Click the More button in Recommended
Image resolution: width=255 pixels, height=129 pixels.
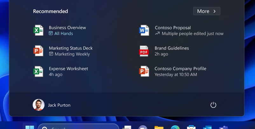(203, 11)
